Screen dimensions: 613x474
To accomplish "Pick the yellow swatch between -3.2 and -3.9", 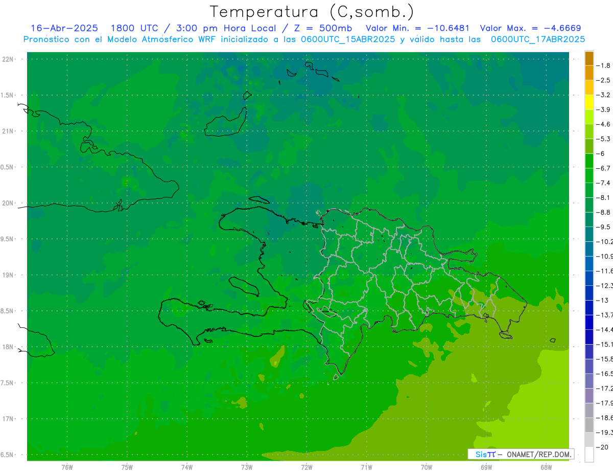I will click(589, 102).
